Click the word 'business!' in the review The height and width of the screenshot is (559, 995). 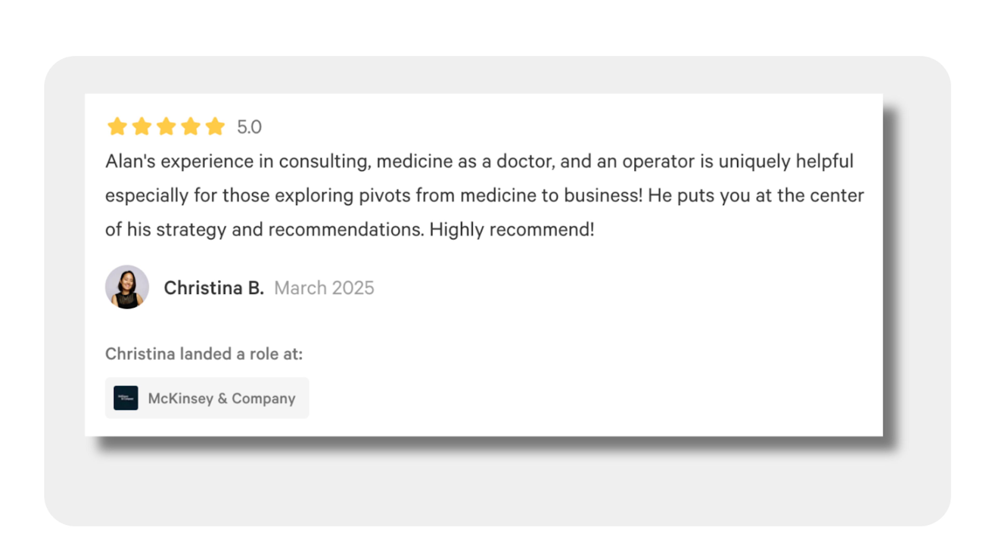(x=603, y=195)
